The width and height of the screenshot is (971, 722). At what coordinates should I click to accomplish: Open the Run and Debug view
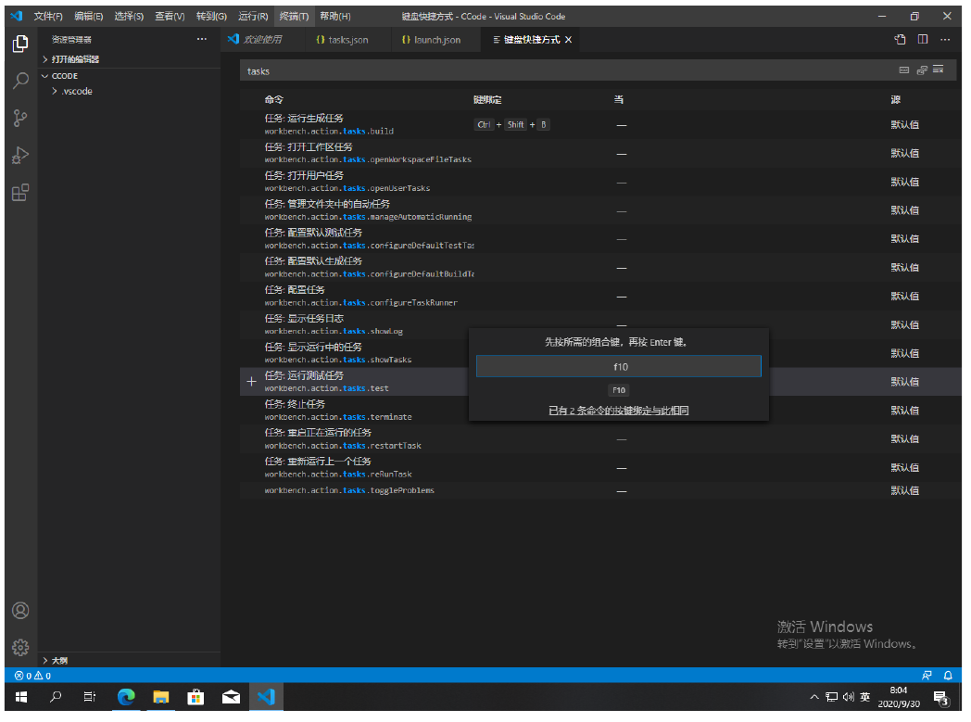(x=20, y=156)
